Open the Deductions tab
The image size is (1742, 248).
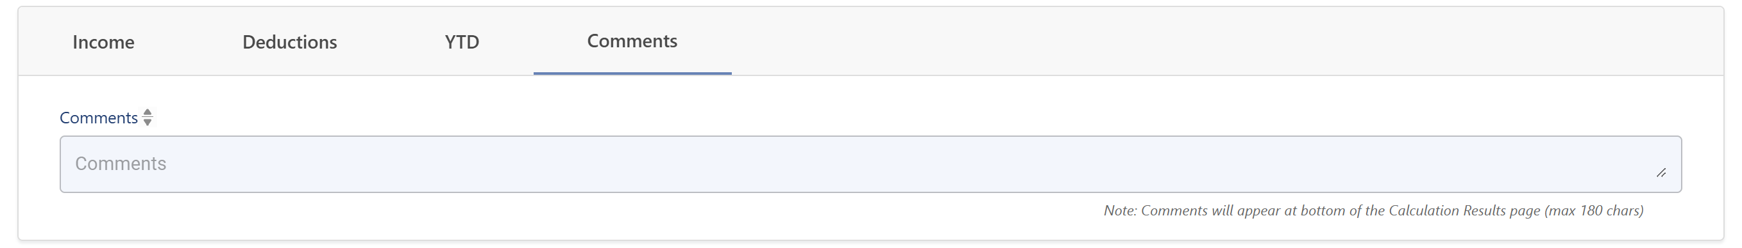pos(289,42)
